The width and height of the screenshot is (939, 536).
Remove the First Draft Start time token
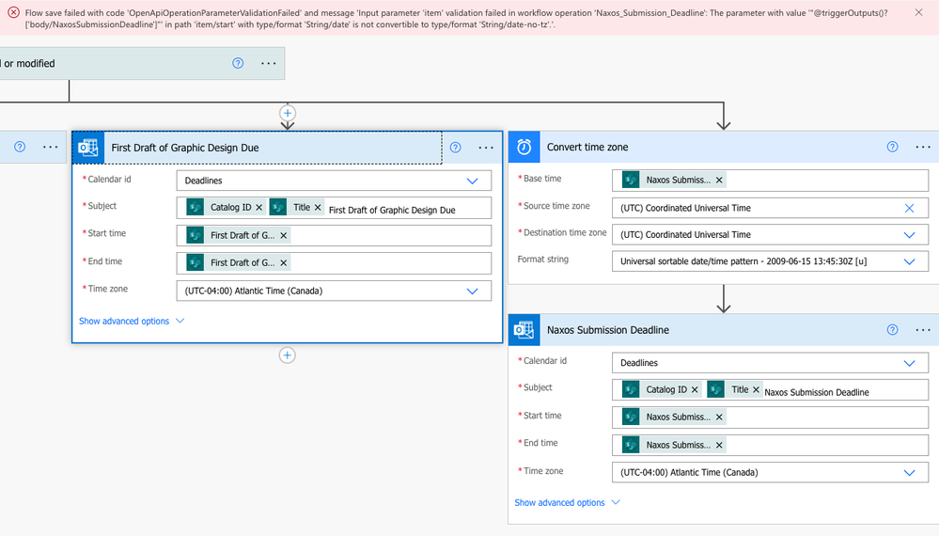click(284, 235)
